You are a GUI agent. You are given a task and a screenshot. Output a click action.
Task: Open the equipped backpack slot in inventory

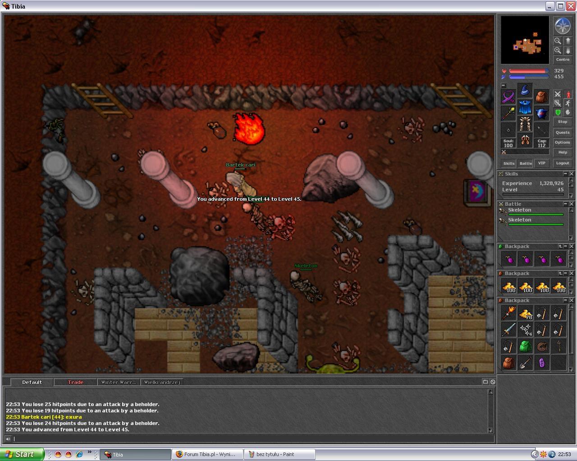coord(542,97)
